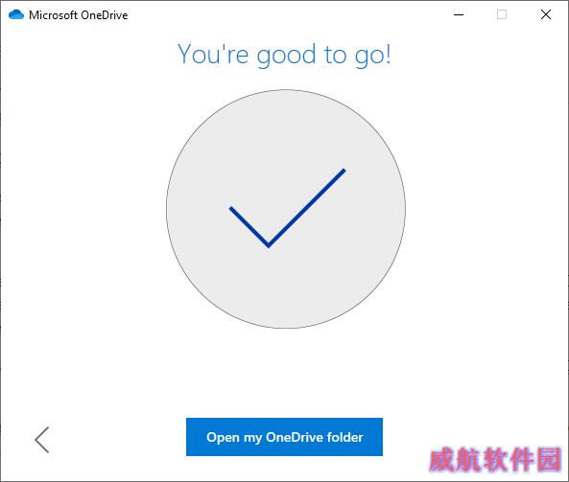The image size is (569, 482).
Task: Open my OneDrive folder
Action: [284, 437]
